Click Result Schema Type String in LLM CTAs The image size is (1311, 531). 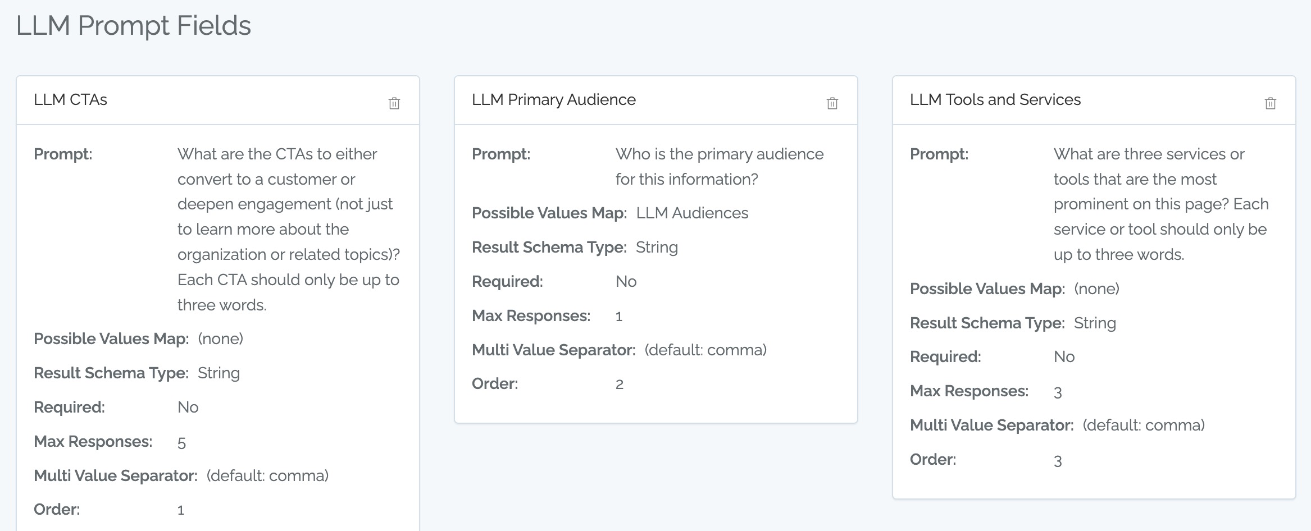219,373
